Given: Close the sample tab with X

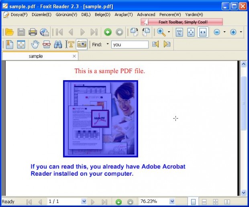Looking at the screenshot, I should pos(74,56).
